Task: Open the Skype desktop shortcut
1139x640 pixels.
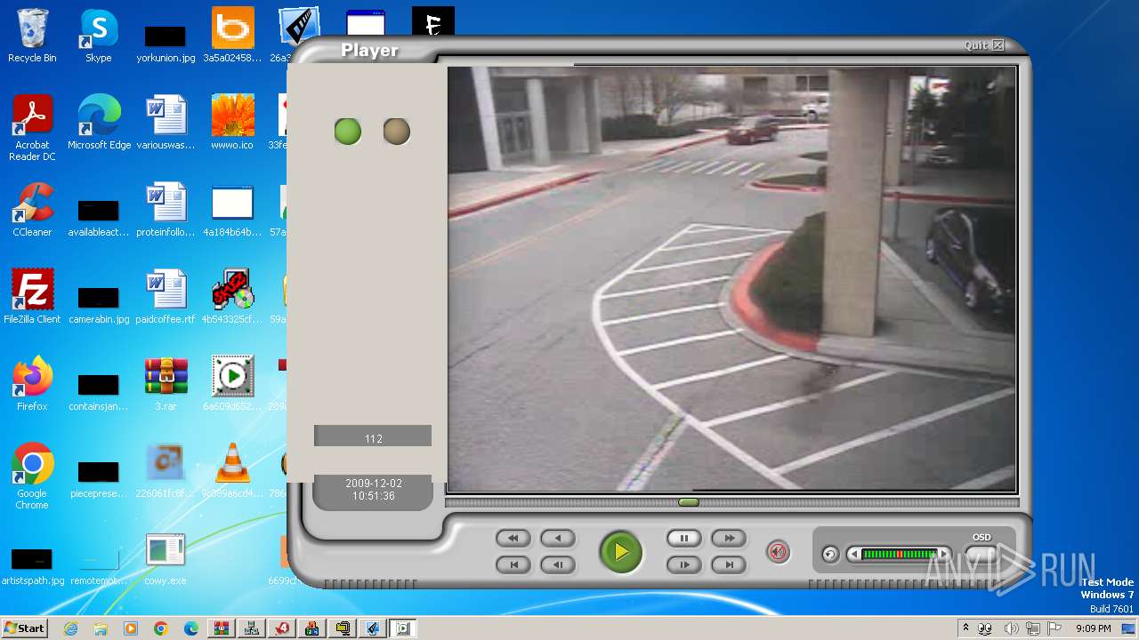Action: pyautogui.click(x=99, y=36)
